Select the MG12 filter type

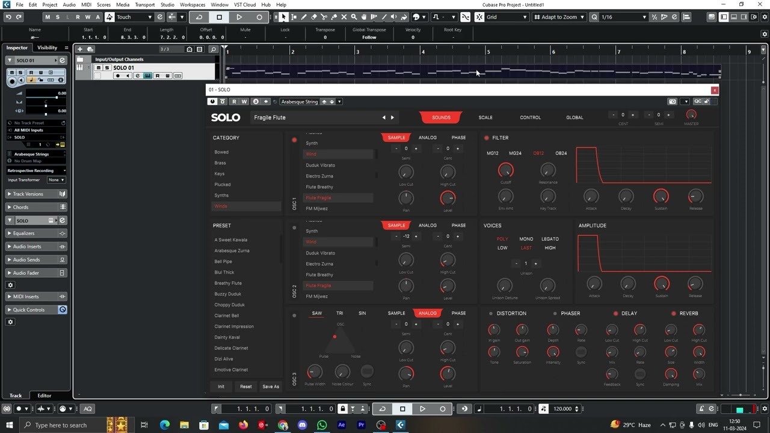493,153
